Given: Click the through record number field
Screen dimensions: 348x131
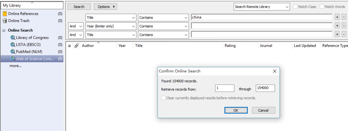Looking at the screenshot, I should coord(265,88).
